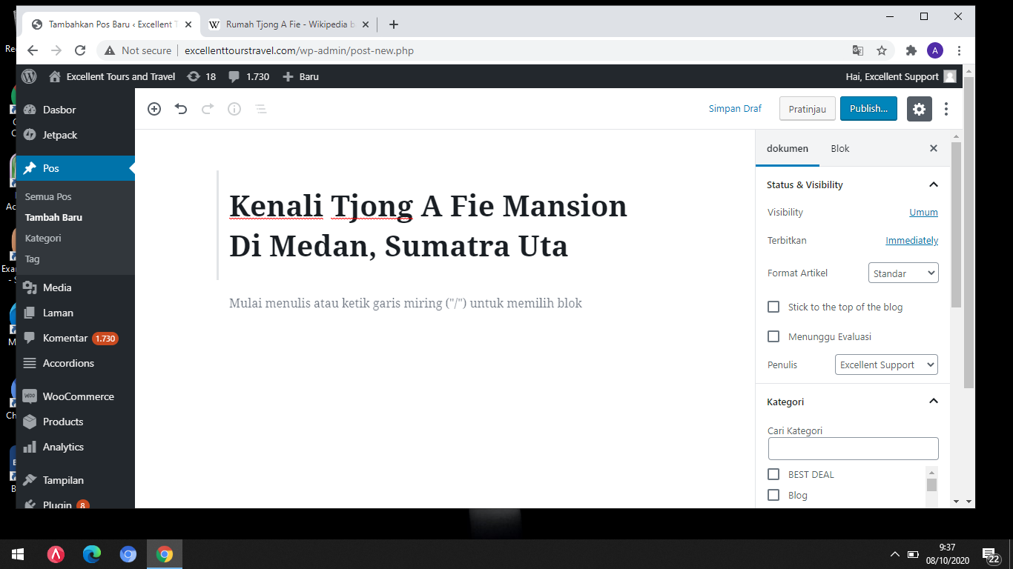
Task: Open the three-dot more tools menu
Action: 946,109
